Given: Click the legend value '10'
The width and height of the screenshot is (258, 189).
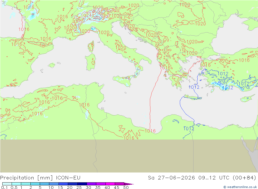Looking at the screenshot, I should [x=51, y=187].
